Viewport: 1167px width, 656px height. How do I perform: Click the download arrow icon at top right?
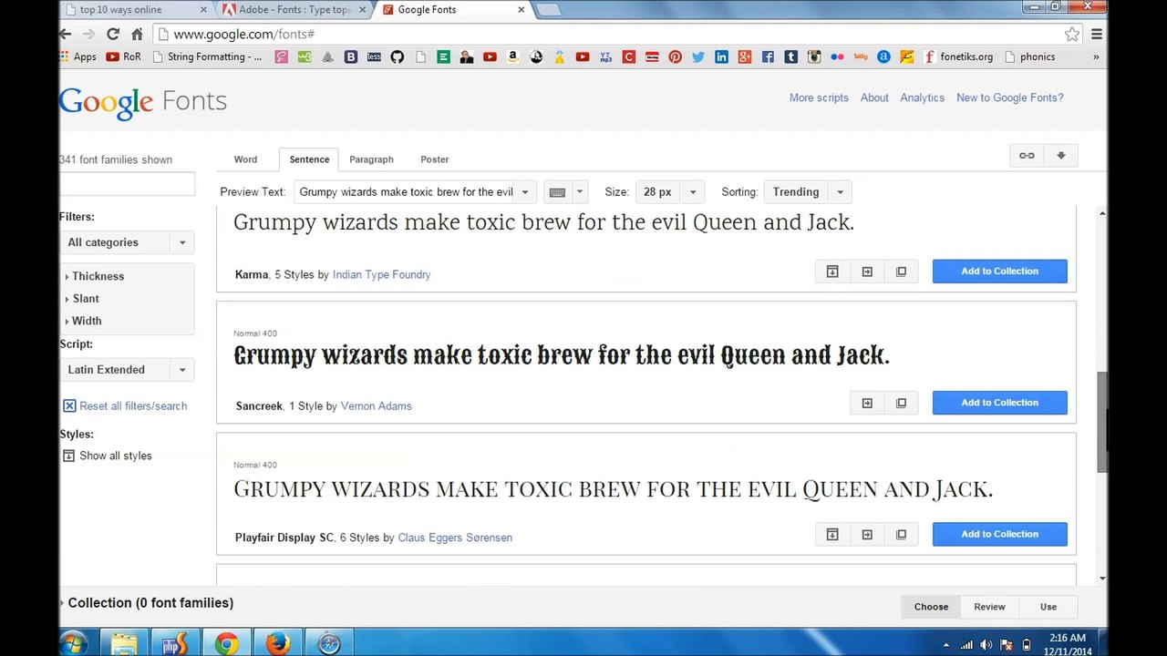1061,156
